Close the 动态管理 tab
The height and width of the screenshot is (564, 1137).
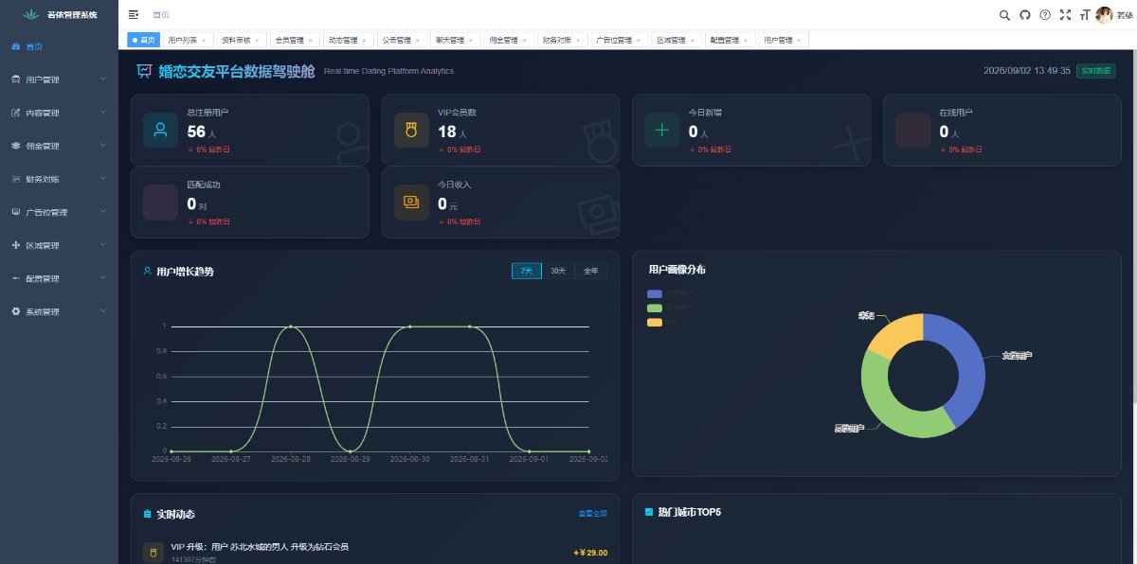(x=364, y=41)
